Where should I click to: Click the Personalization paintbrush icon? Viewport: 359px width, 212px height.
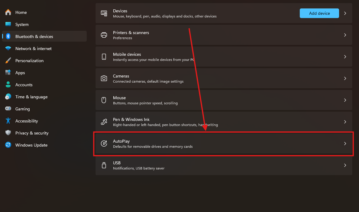coord(8,61)
